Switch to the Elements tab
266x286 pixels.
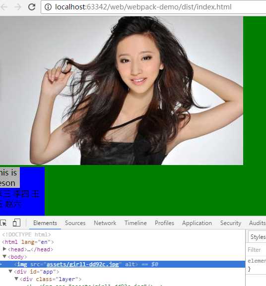[x=45, y=223]
